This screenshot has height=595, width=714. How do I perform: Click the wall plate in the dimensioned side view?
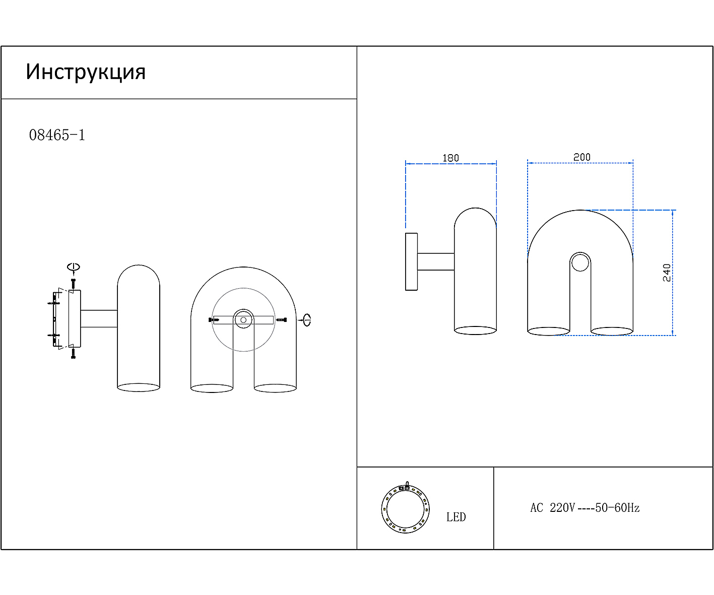point(411,261)
